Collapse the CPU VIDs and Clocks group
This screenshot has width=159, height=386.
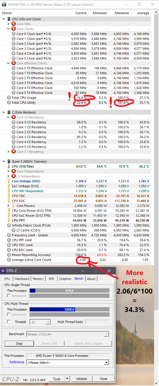4,19
